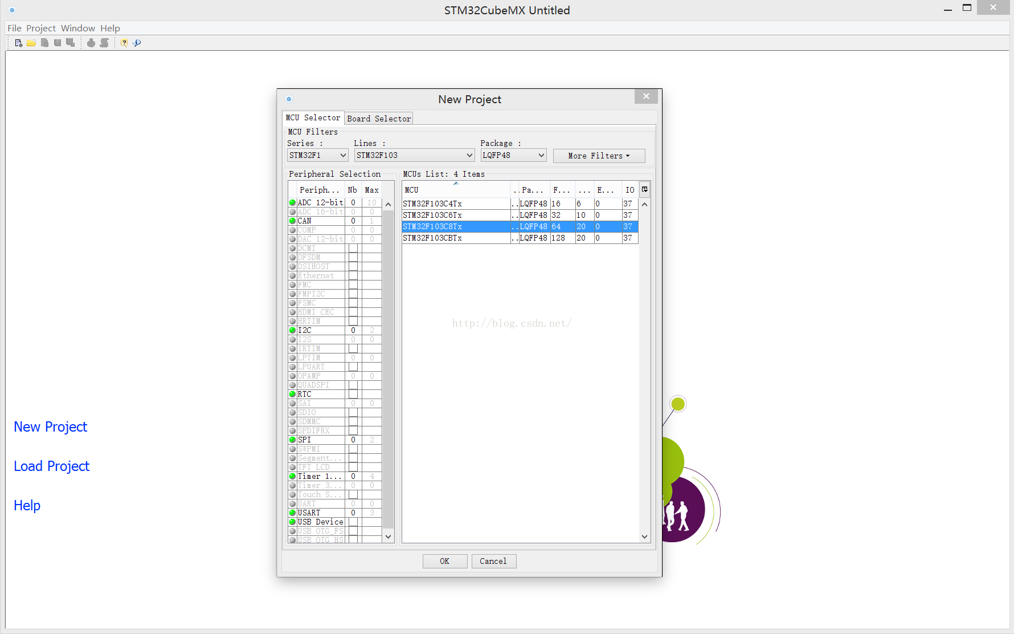The width and height of the screenshot is (1014, 634).
Task: Click the Generate Report toolbar icon
Action: click(104, 43)
